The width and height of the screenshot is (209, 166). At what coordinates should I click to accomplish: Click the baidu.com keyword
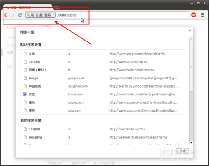(x=75, y=95)
